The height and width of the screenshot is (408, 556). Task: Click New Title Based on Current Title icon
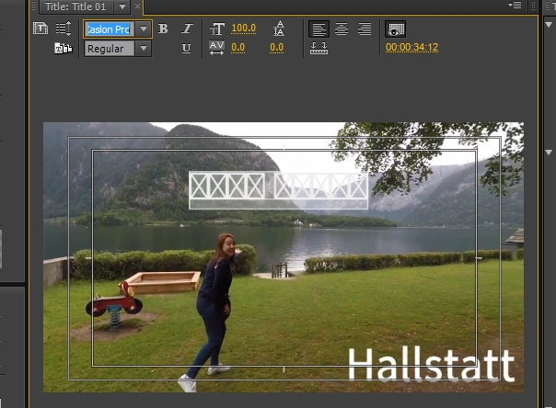[x=41, y=28]
